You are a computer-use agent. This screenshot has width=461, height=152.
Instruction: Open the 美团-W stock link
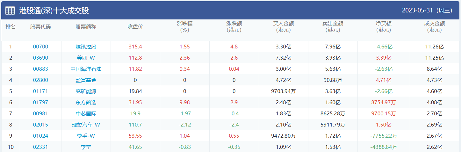[86, 58]
